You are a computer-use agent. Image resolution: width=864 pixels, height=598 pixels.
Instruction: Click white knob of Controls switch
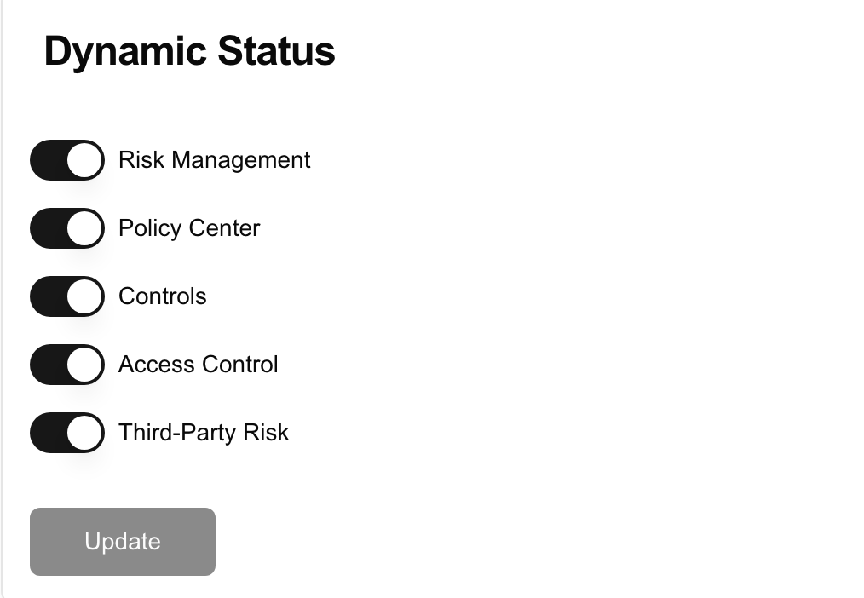pyautogui.click(x=84, y=296)
